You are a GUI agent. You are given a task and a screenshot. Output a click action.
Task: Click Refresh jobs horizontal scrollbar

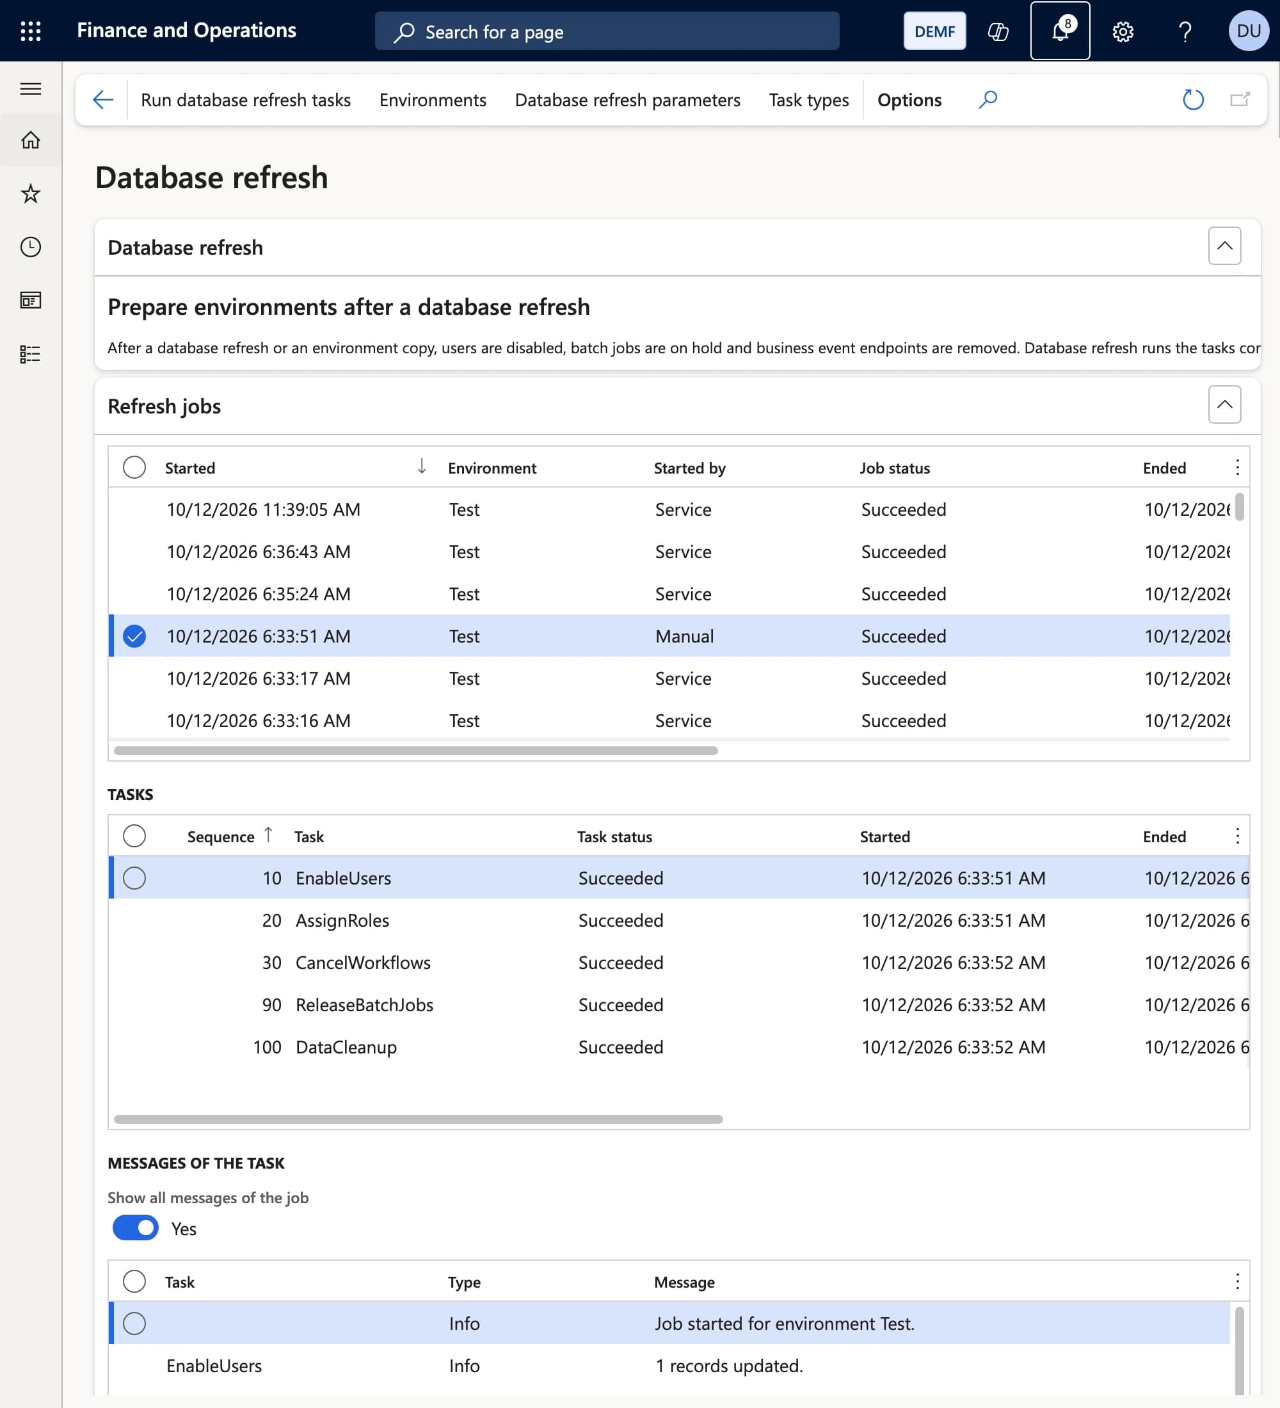[x=415, y=751]
